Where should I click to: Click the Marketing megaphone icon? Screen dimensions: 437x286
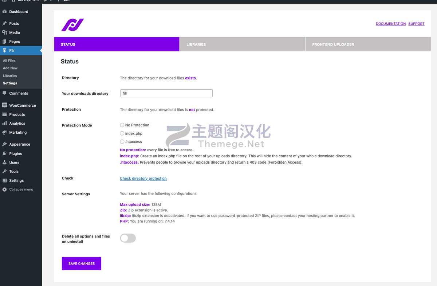pos(4,132)
